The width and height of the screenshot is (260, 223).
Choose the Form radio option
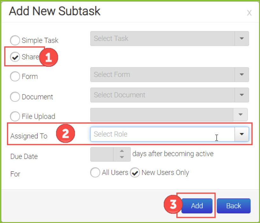tap(15, 76)
